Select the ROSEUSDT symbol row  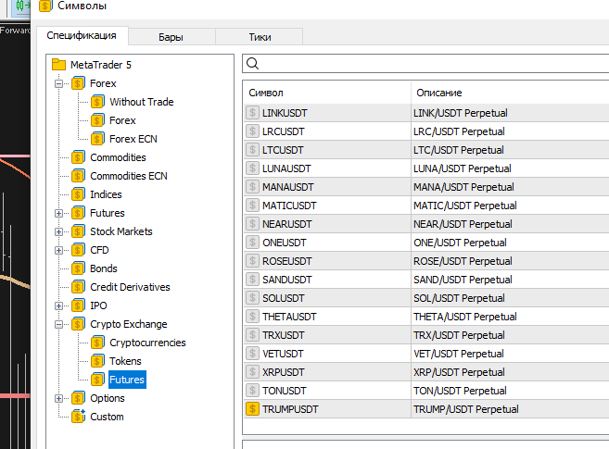tap(426, 261)
